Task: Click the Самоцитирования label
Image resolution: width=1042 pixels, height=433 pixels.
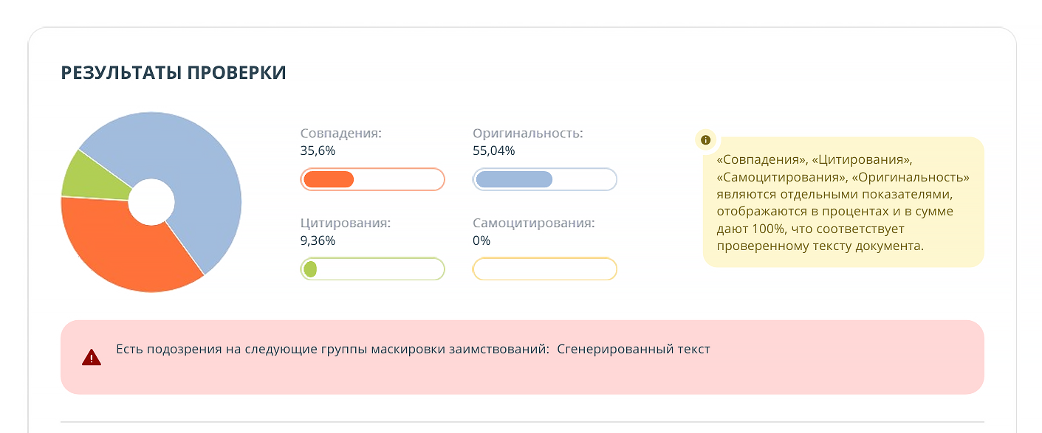Action: point(533,223)
